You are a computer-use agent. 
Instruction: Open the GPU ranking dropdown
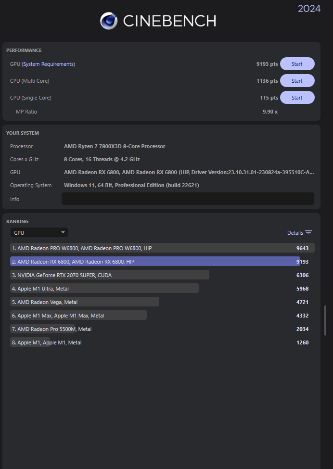pos(39,232)
